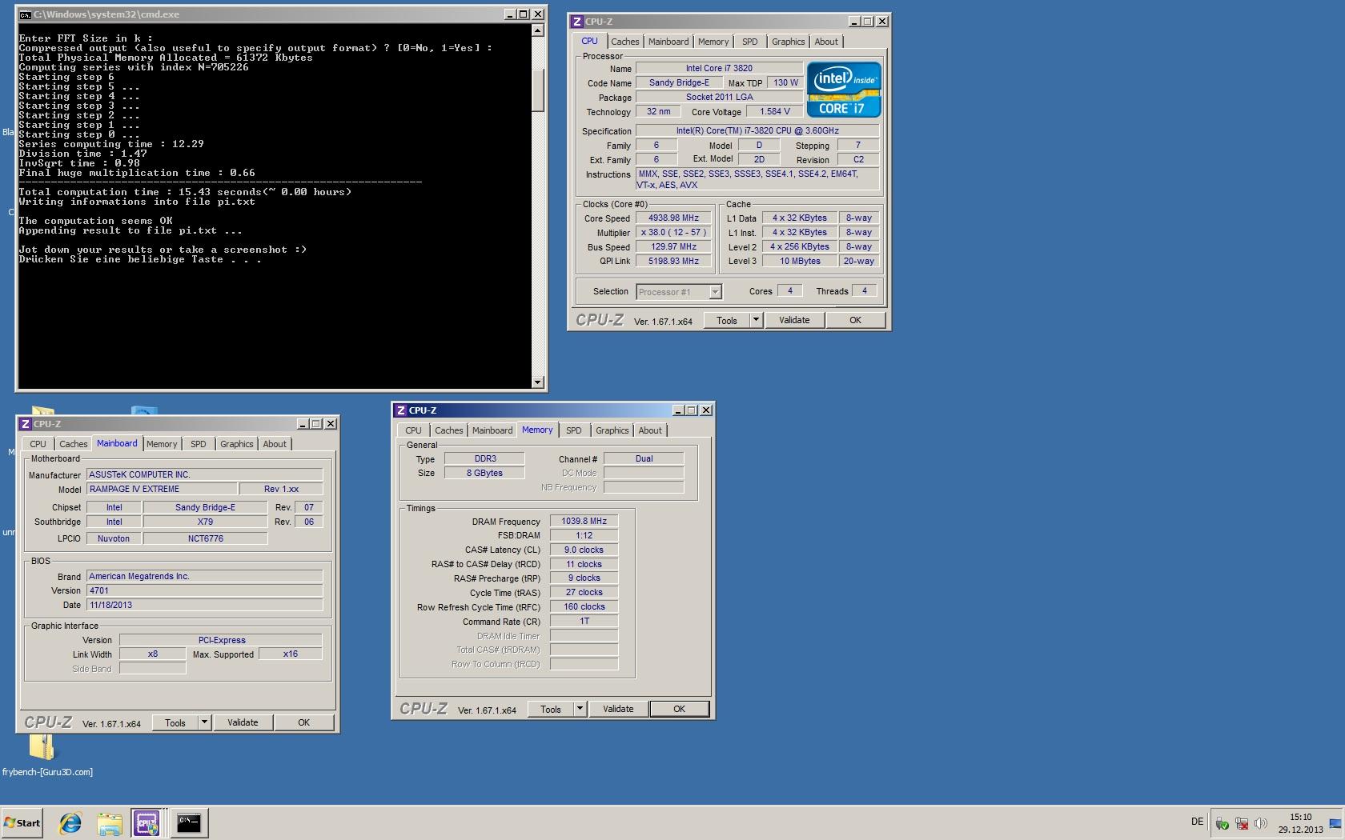Image resolution: width=1345 pixels, height=840 pixels.
Task: Select Mainboard tab in Memory CPU-Z window
Action: [x=492, y=430]
